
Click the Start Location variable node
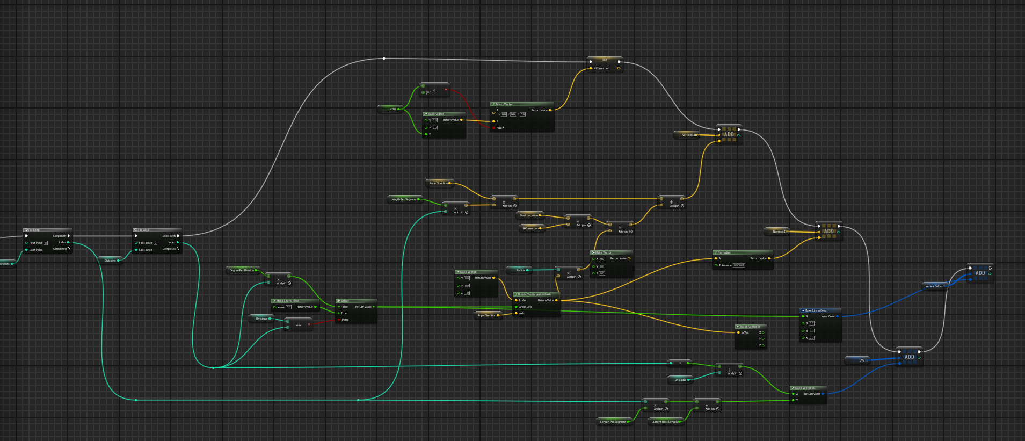point(529,215)
